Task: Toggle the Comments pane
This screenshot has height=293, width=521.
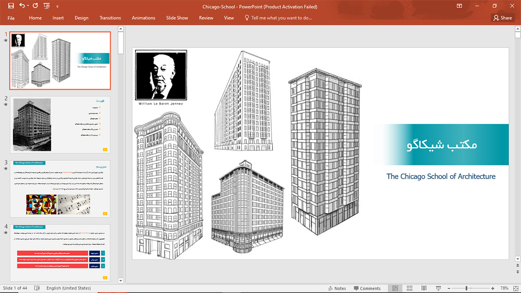Action: click(367, 288)
